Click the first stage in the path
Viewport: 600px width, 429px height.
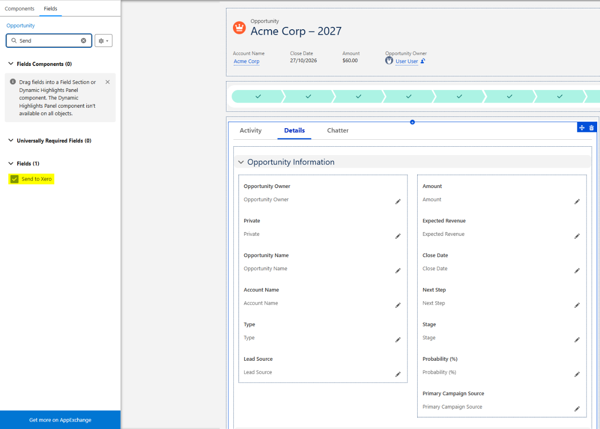tap(258, 96)
